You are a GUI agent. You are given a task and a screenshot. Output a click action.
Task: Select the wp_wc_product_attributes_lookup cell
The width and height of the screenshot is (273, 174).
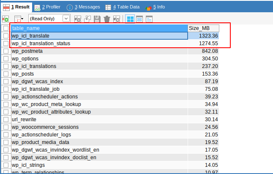pyautogui.click(x=99, y=112)
